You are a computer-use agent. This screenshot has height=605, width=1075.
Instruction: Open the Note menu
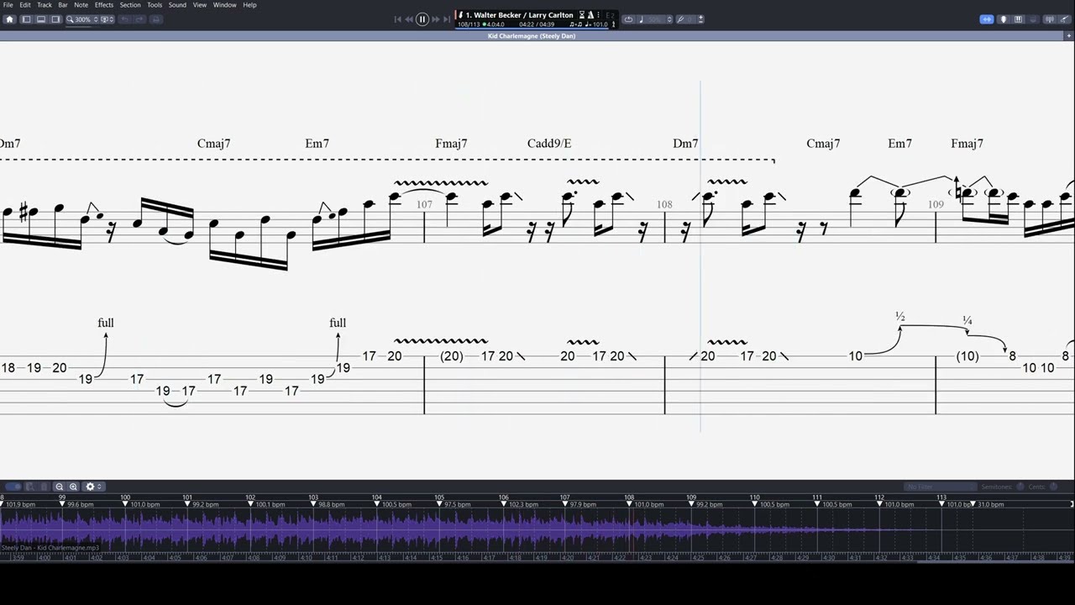pyautogui.click(x=81, y=5)
